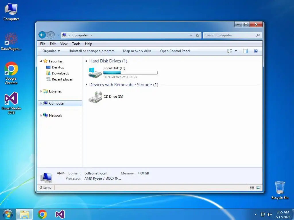Launch Visual Studio from the taskbar
Screen dimensions: 294x220
click(60, 214)
